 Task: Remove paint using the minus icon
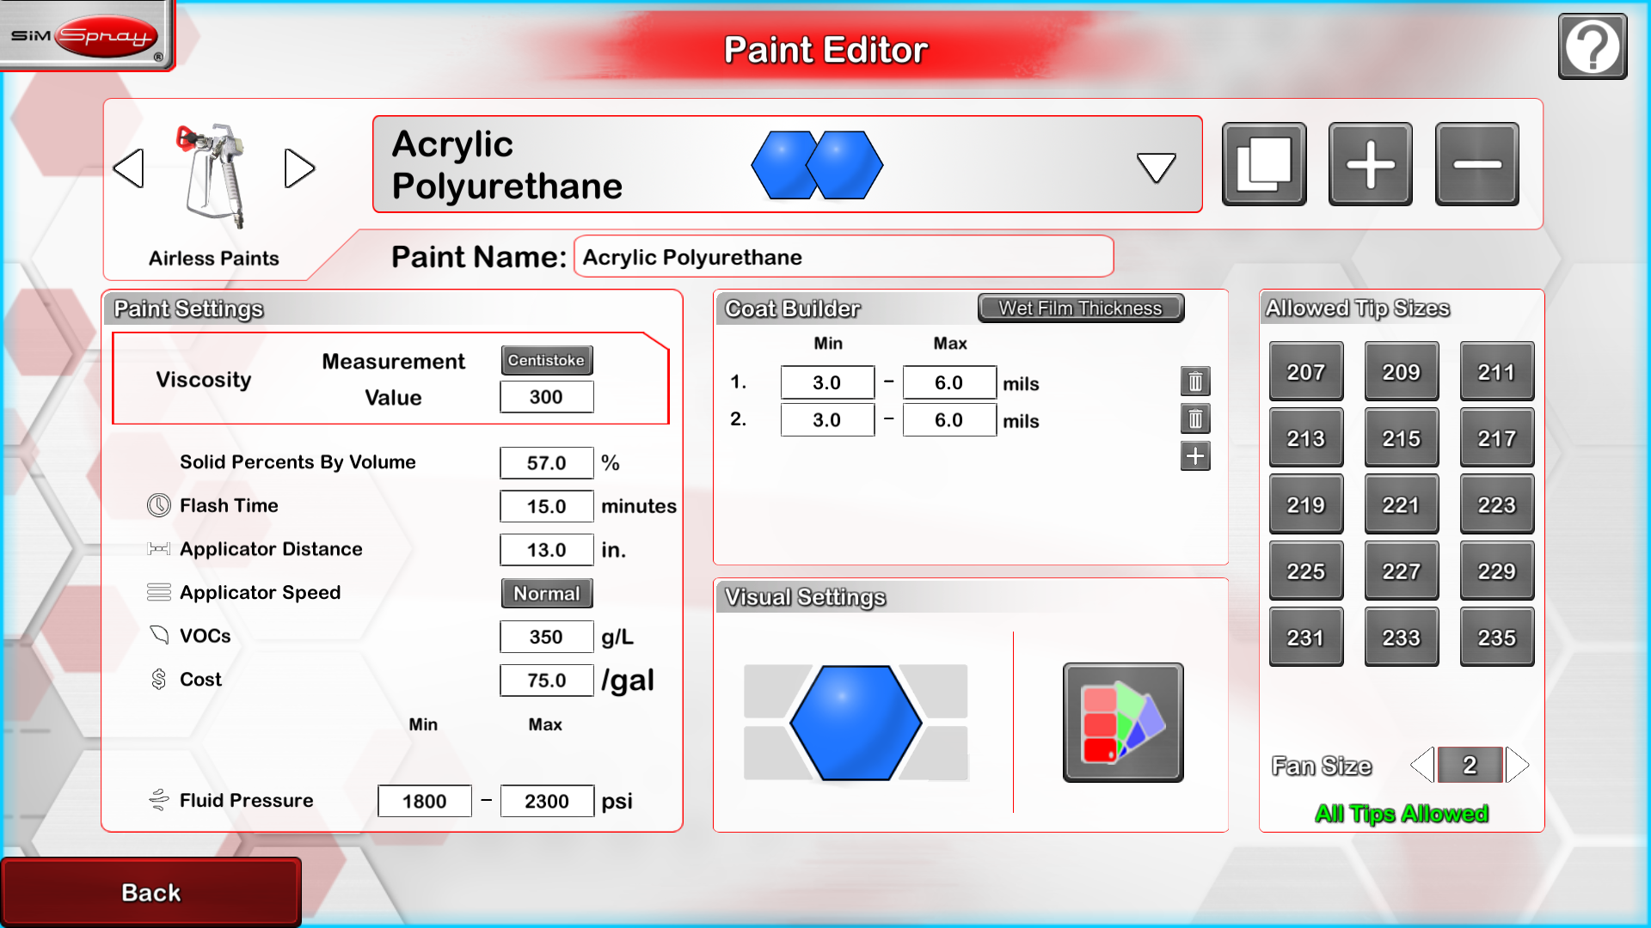(x=1476, y=164)
